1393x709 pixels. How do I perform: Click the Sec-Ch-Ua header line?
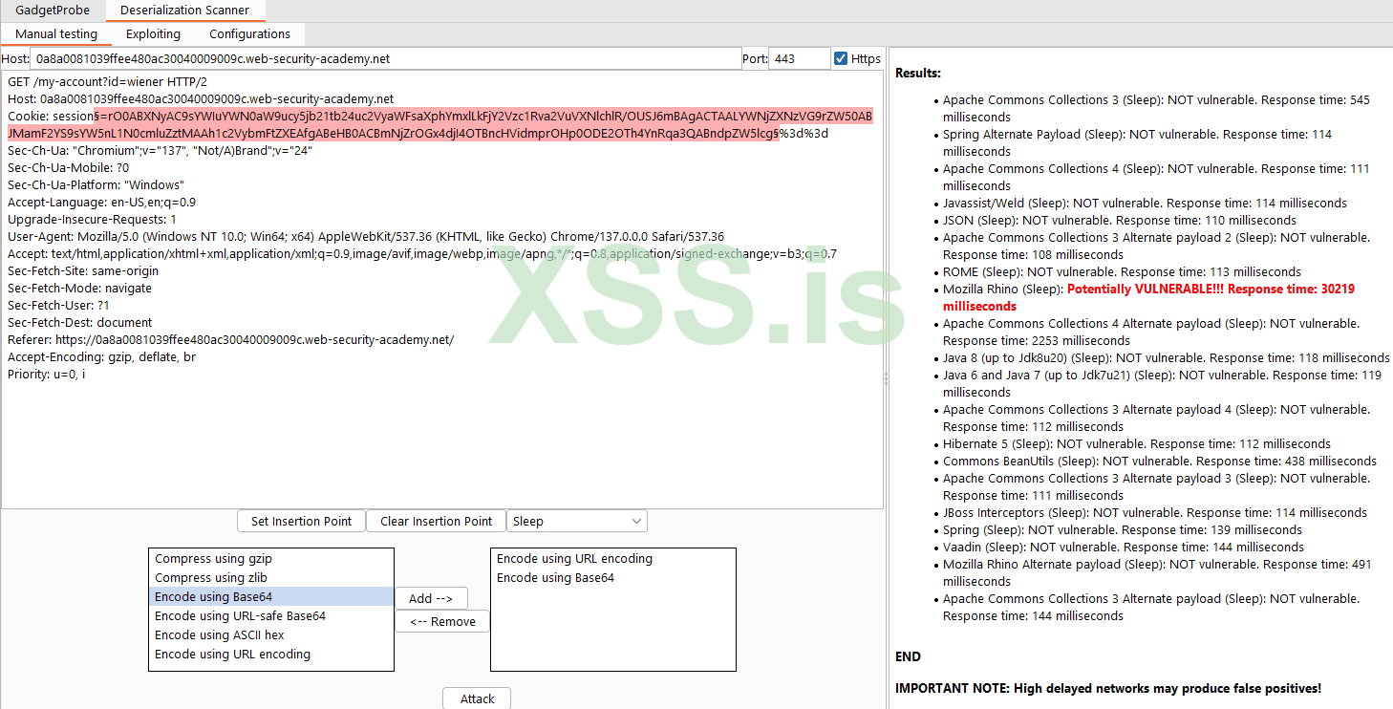point(160,151)
